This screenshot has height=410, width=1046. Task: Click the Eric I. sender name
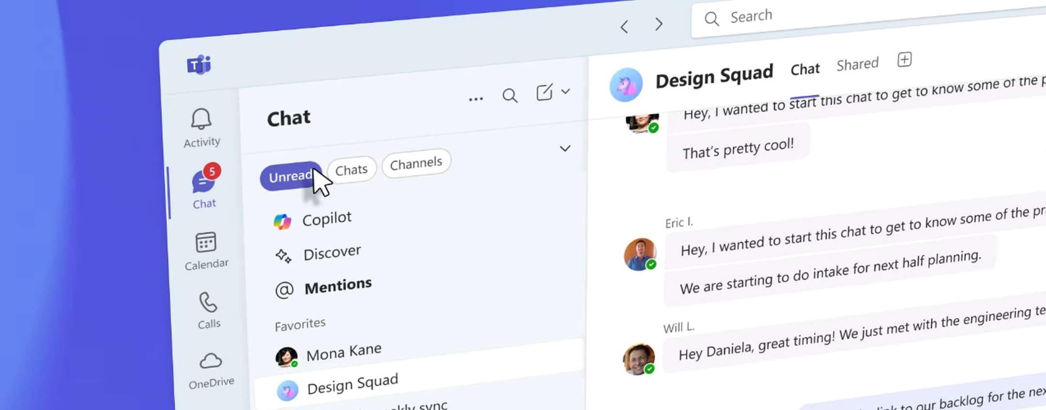point(679,223)
